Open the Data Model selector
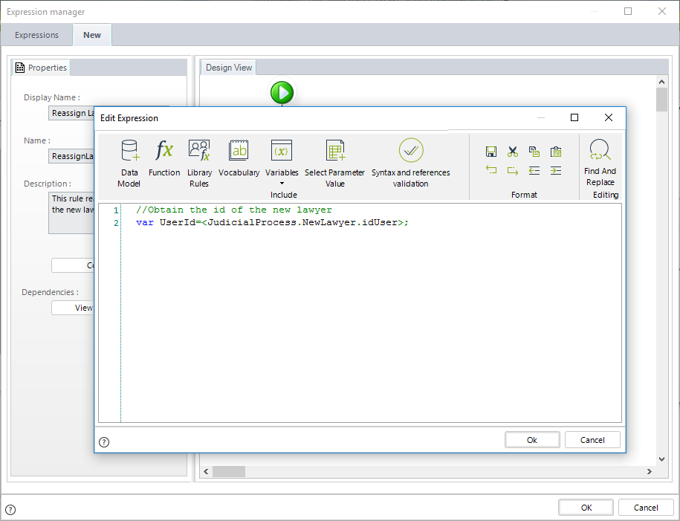Screen dimensions: 680x521 click(129, 163)
